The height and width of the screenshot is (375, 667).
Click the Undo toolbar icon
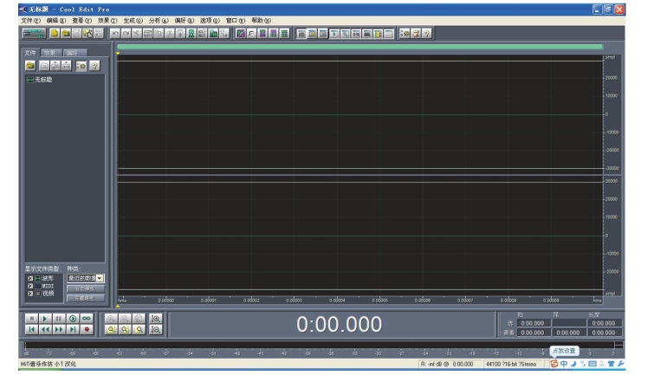pyautogui.click(x=114, y=33)
